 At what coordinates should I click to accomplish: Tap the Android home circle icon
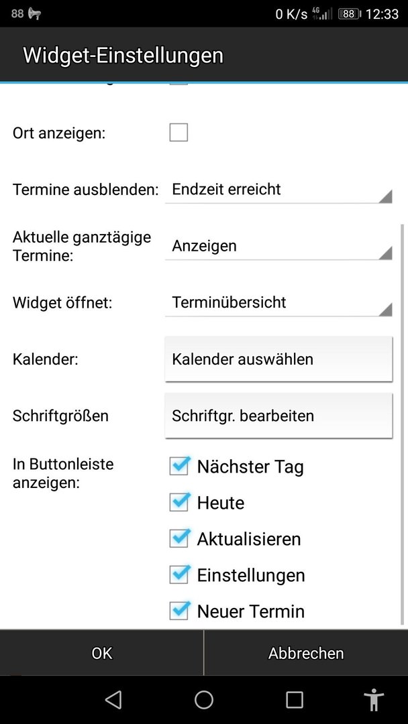pos(204,699)
